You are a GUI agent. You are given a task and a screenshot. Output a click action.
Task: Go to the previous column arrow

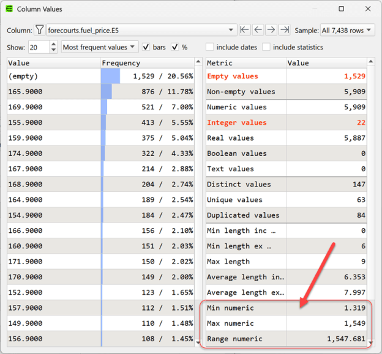click(258, 30)
